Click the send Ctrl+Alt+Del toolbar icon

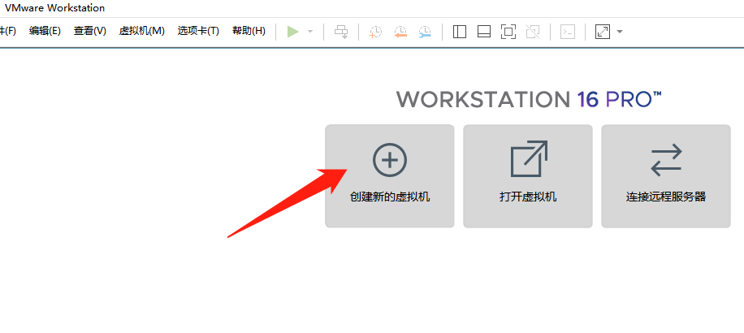pos(341,32)
